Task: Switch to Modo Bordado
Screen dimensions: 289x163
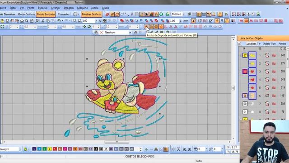Action: click(x=46, y=14)
